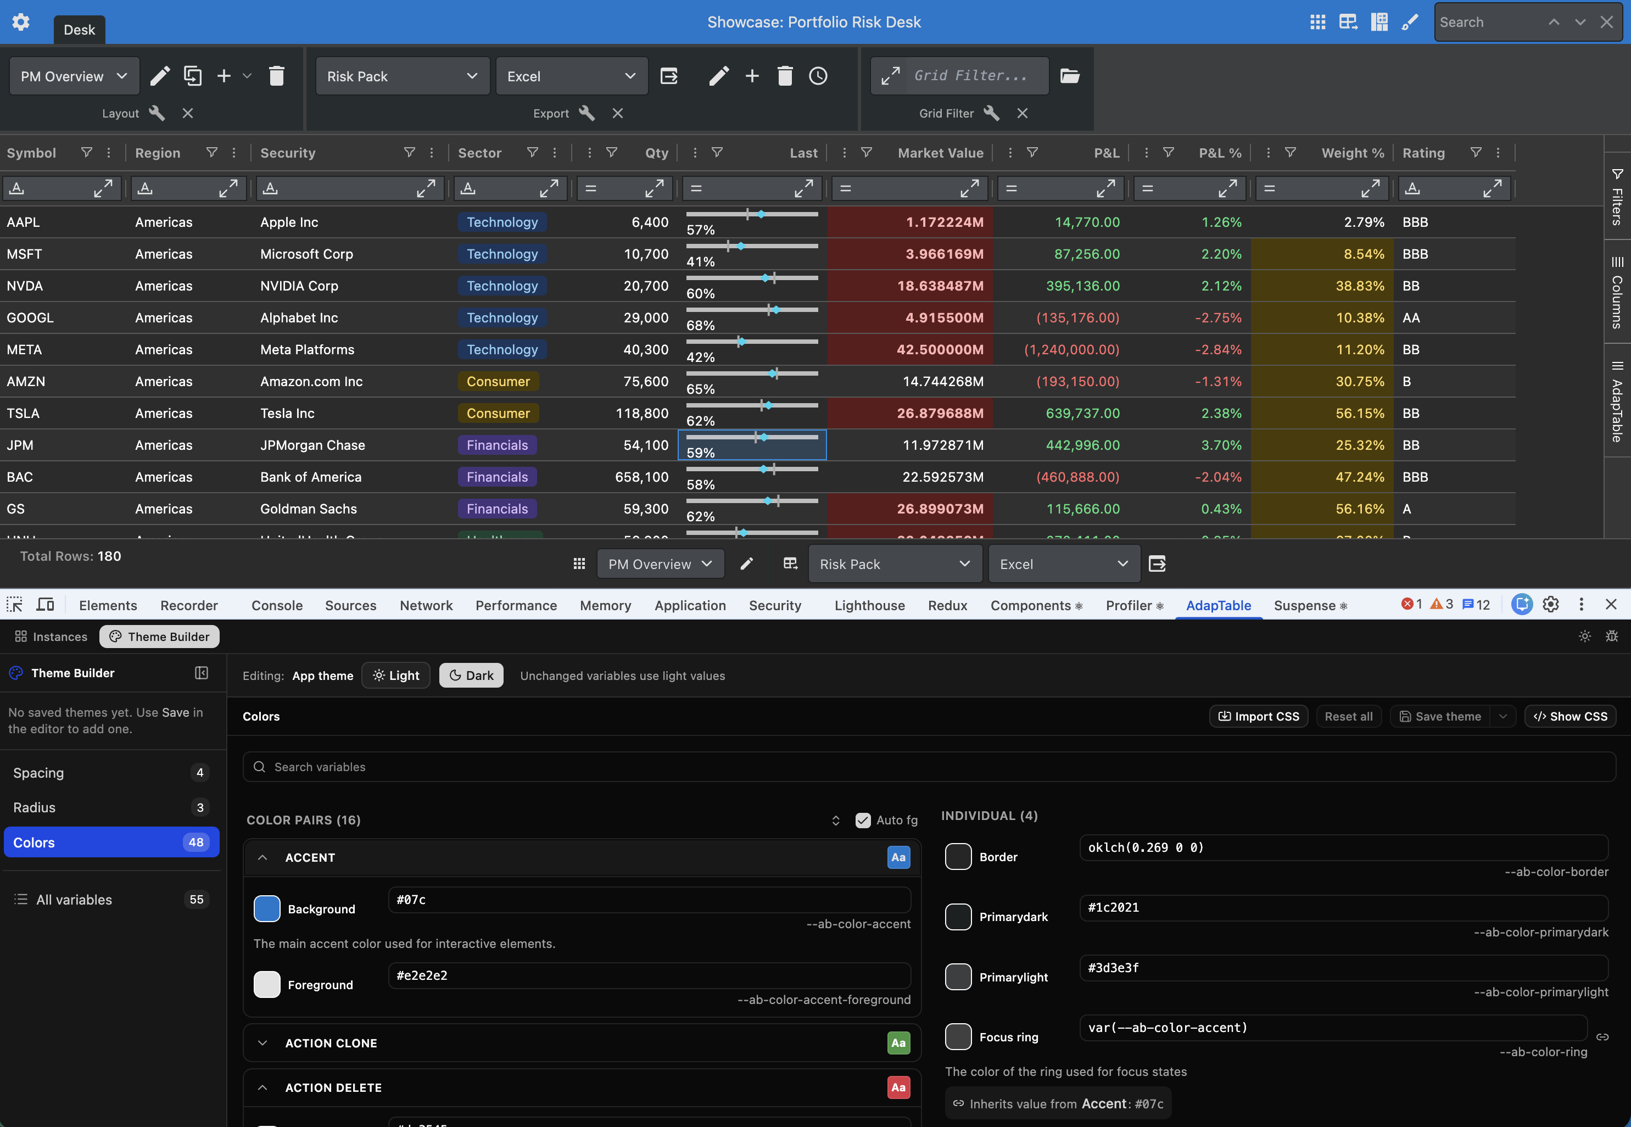1631x1127 pixels.
Task: Toggle the Auto fg checkbox
Action: [863, 820]
